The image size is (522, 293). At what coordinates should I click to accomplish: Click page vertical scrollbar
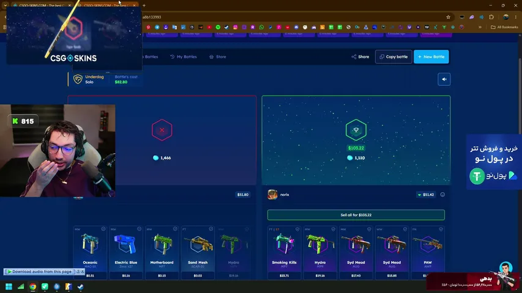click(x=520, y=96)
